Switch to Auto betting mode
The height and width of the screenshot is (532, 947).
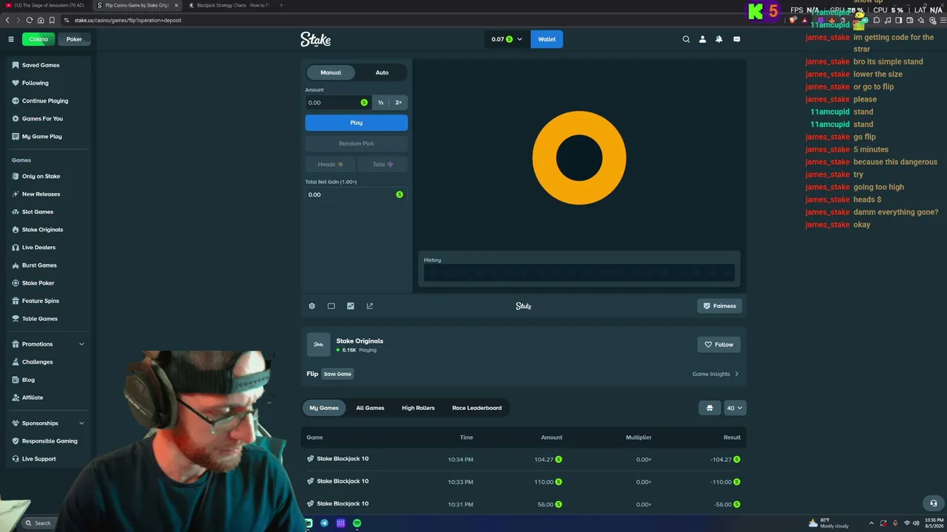coord(382,72)
